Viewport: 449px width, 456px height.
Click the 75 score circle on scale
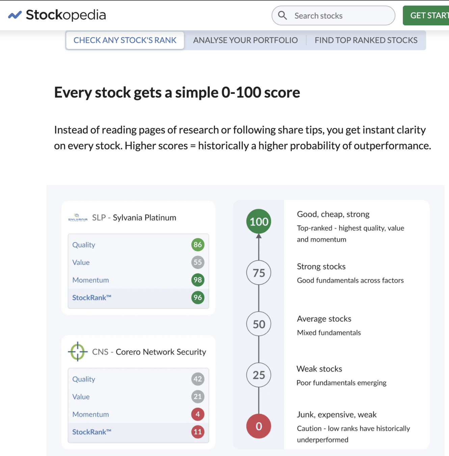(x=259, y=273)
